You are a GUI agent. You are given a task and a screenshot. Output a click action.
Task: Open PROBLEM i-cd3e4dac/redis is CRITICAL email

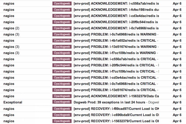point(93,77)
